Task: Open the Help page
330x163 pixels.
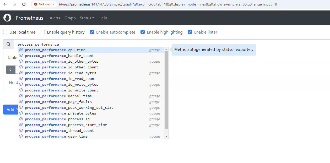Action: 103,18
